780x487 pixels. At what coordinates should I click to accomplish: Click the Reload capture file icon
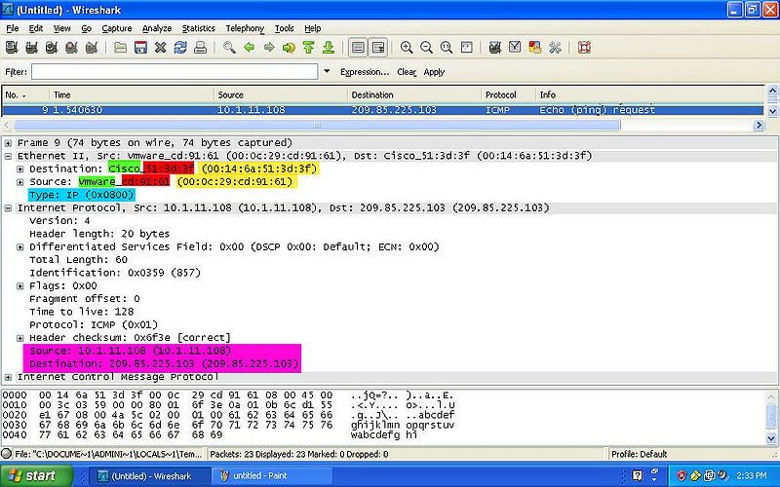point(180,47)
